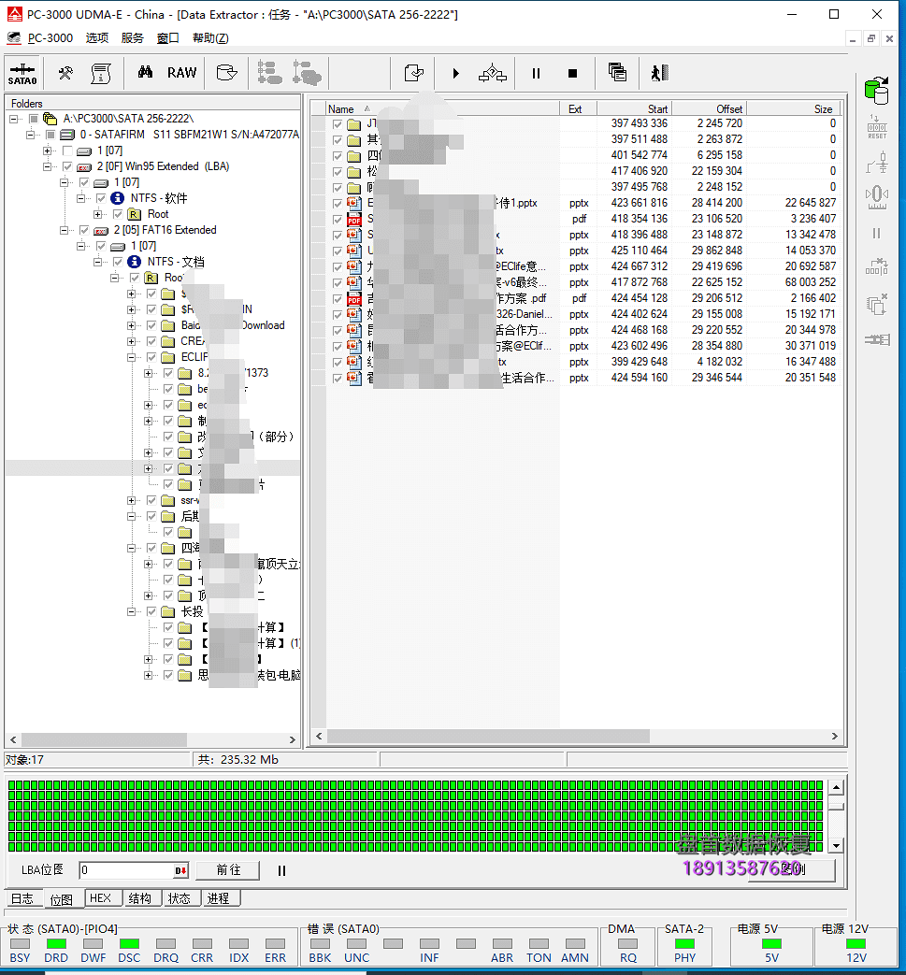Select the RAW recovery tool
906x975 pixels.
point(181,73)
